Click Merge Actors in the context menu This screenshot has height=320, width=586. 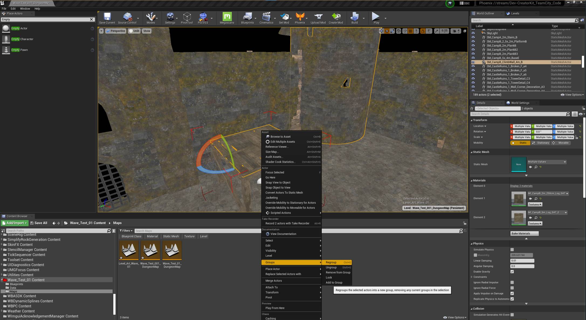click(x=274, y=281)
